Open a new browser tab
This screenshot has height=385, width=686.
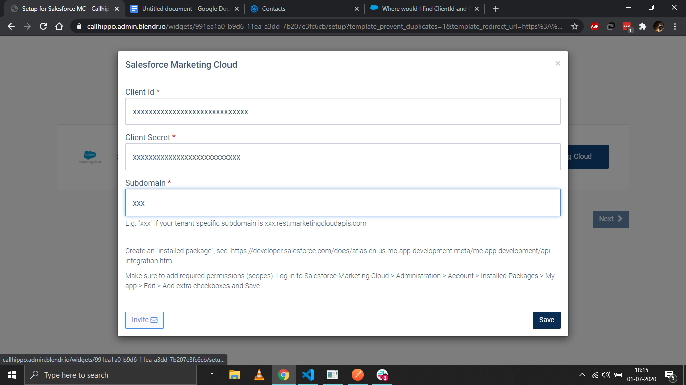(496, 9)
